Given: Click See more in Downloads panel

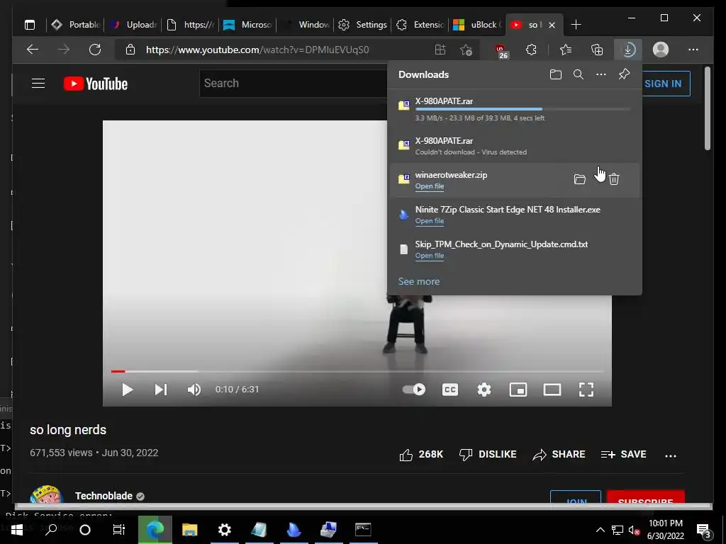Looking at the screenshot, I should pyautogui.click(x=419, y=281).
